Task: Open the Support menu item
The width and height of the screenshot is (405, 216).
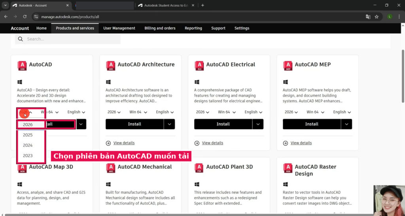Action: (218, 28)
